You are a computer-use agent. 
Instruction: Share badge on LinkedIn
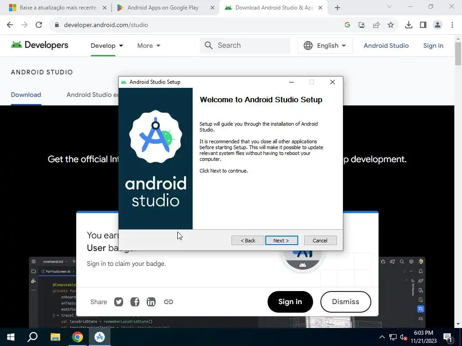(151, 302)
